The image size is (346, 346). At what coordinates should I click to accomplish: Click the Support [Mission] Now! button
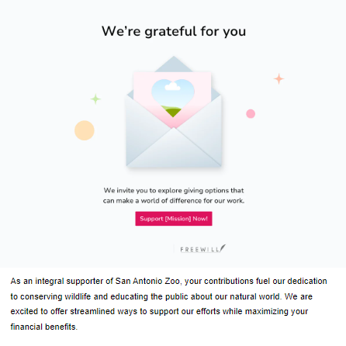(x=174, y=219)
